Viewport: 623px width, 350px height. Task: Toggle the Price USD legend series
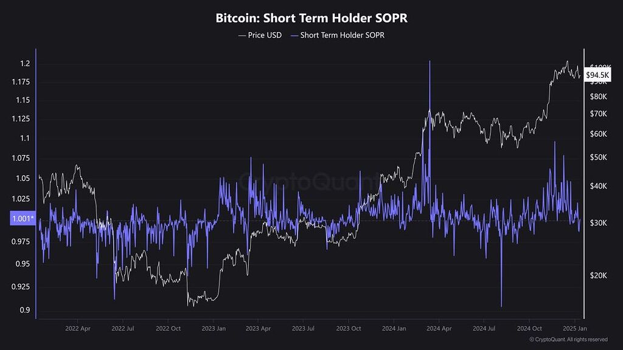click(260, 35)
